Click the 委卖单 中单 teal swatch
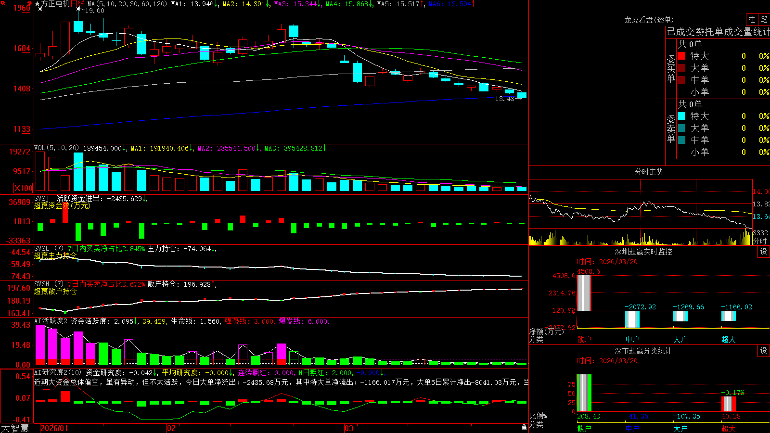The image size is (770, 433). pos(681,140)
